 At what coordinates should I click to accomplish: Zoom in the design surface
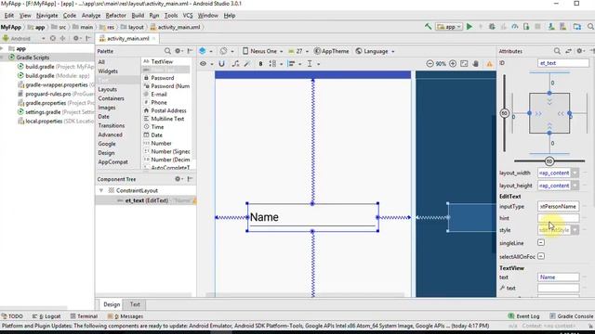coord(453,64)
